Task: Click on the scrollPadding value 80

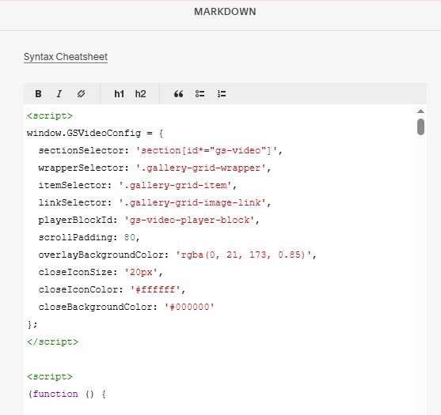Action: point(130,238)
